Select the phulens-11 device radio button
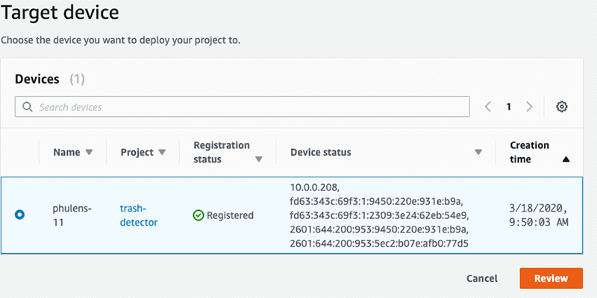597x298 pixels. (x=19, y=215)
